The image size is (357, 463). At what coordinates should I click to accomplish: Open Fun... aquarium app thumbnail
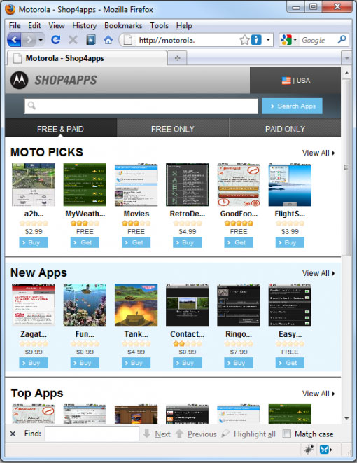pos(85,305)
